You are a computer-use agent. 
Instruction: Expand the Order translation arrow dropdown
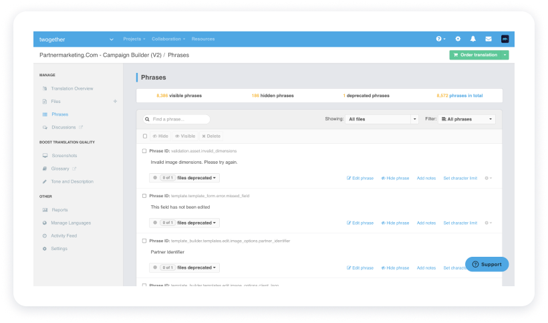coord(505,55)
